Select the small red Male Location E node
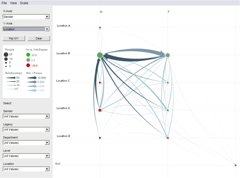Screen dimensions: 240x178 point(100,138)
